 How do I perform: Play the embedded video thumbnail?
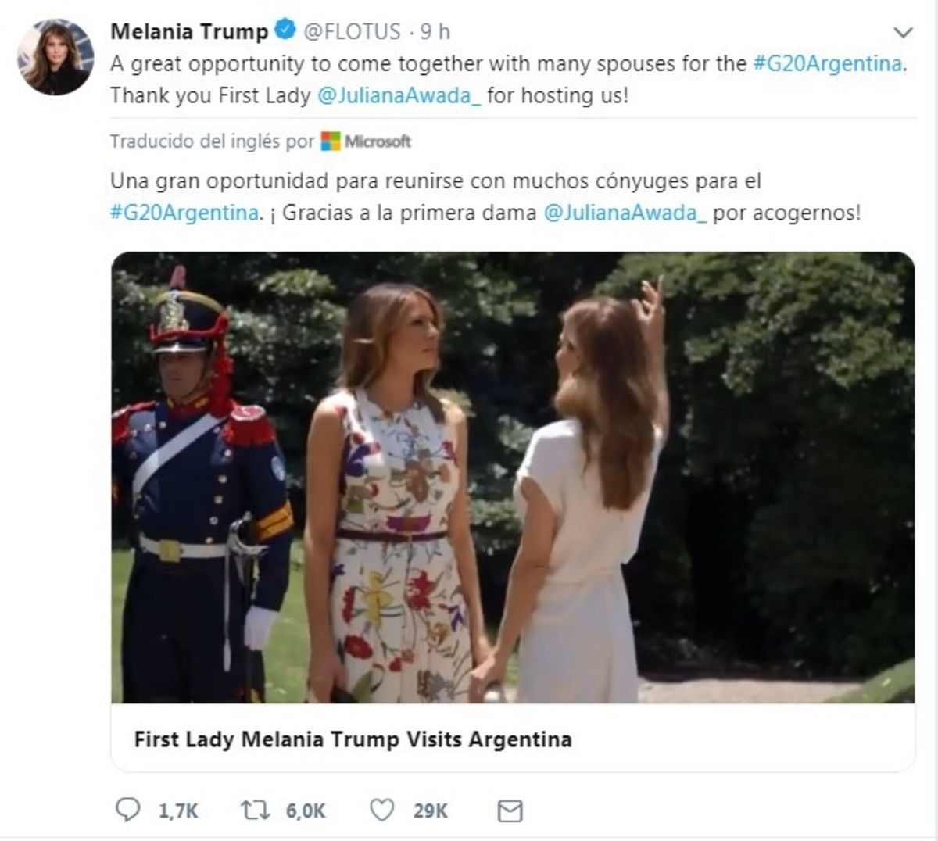tap(513, 477)
